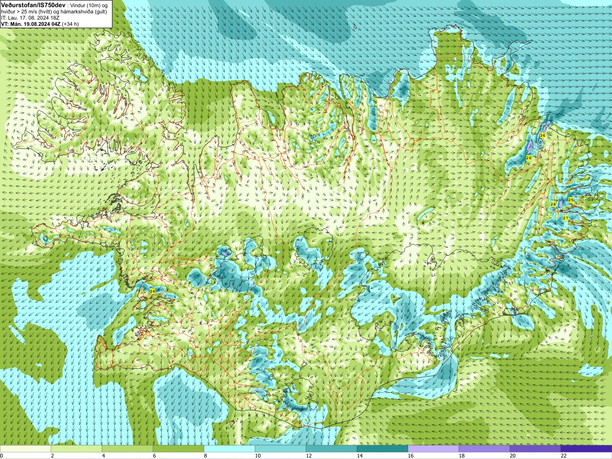Click the 18–20 m/s purple swatch
This screenshot has height=459, width=612.
coord(484,449)
